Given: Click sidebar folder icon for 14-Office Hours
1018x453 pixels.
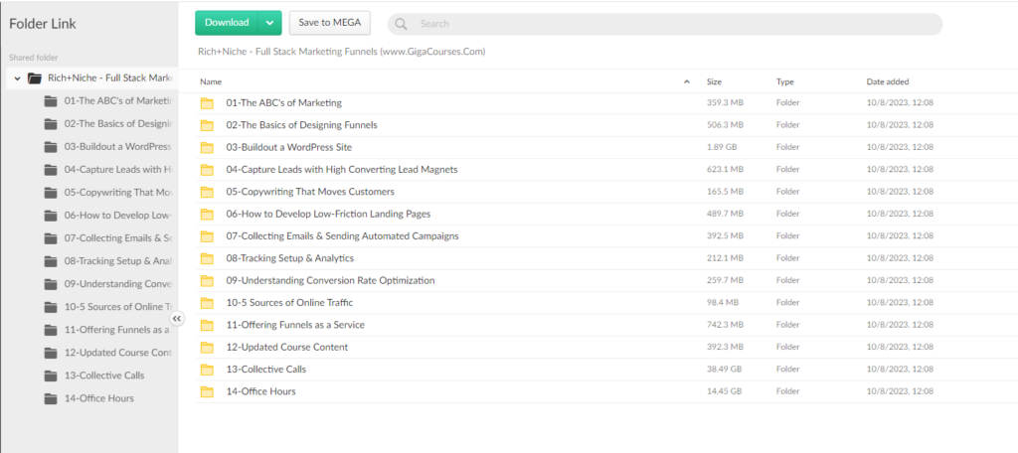Looking at the screenshot, I should click(51, 398).
